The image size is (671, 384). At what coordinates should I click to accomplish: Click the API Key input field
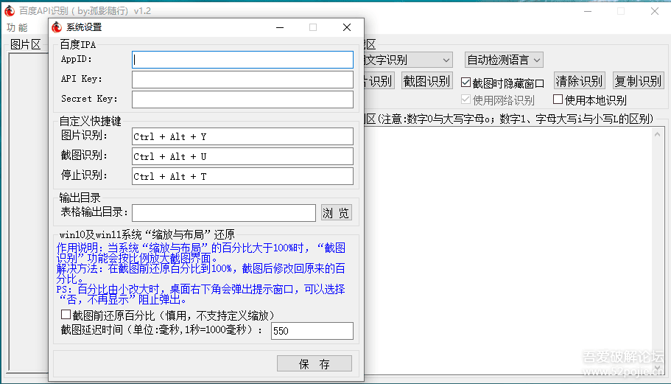pos(242,80)
